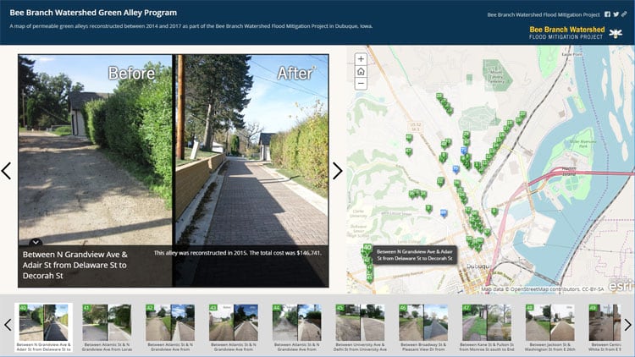Image resolution: width=635 pixels, height=357 pixels.
Task: Select thumbnail 41 Atlantic St from Loras
Action: (x=107, y=327)
